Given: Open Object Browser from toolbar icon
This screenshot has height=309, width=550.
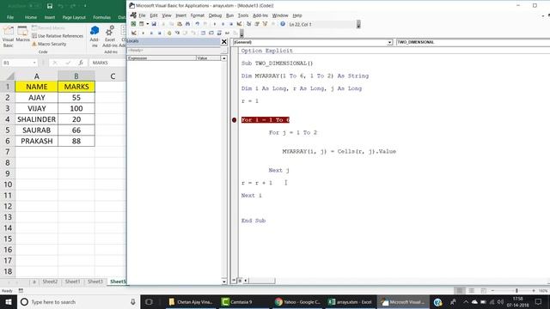Looking at the screenshot, I should pos(265,24).
